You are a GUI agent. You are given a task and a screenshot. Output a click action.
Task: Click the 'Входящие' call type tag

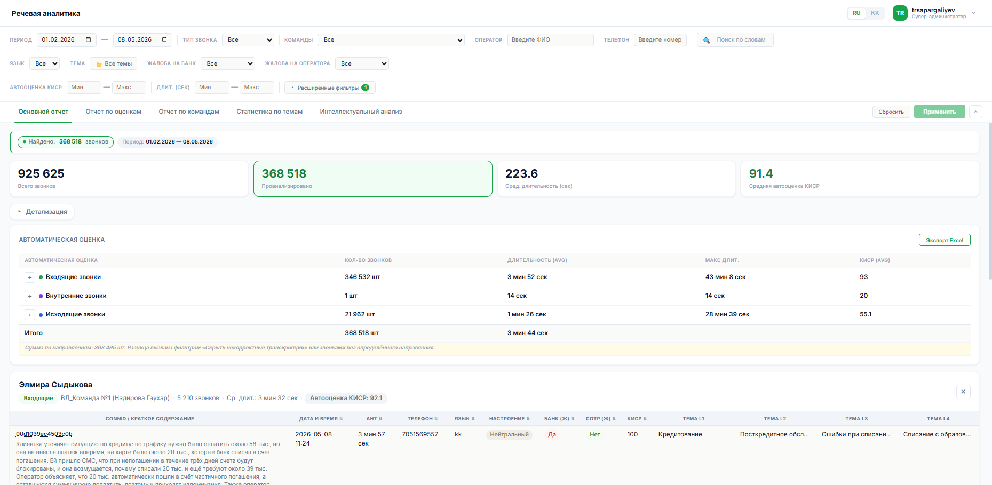click(x=38, y=398)
